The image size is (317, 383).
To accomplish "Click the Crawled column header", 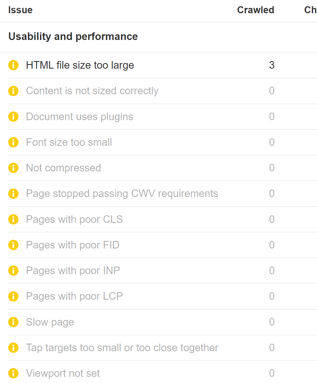I will (x=255, y=10).
